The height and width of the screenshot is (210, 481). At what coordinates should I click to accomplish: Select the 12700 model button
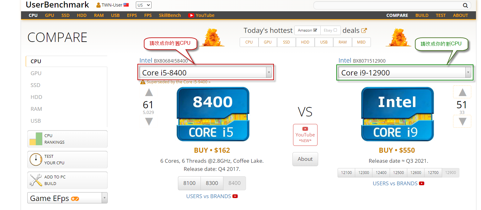(x=433, y=173)
